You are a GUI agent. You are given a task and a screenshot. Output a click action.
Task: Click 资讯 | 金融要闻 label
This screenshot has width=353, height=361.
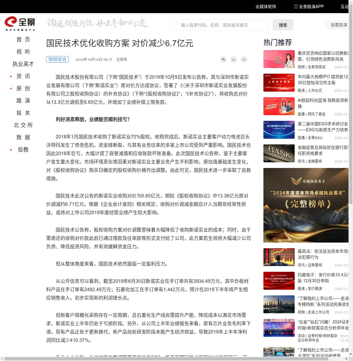tap(310, 161)
